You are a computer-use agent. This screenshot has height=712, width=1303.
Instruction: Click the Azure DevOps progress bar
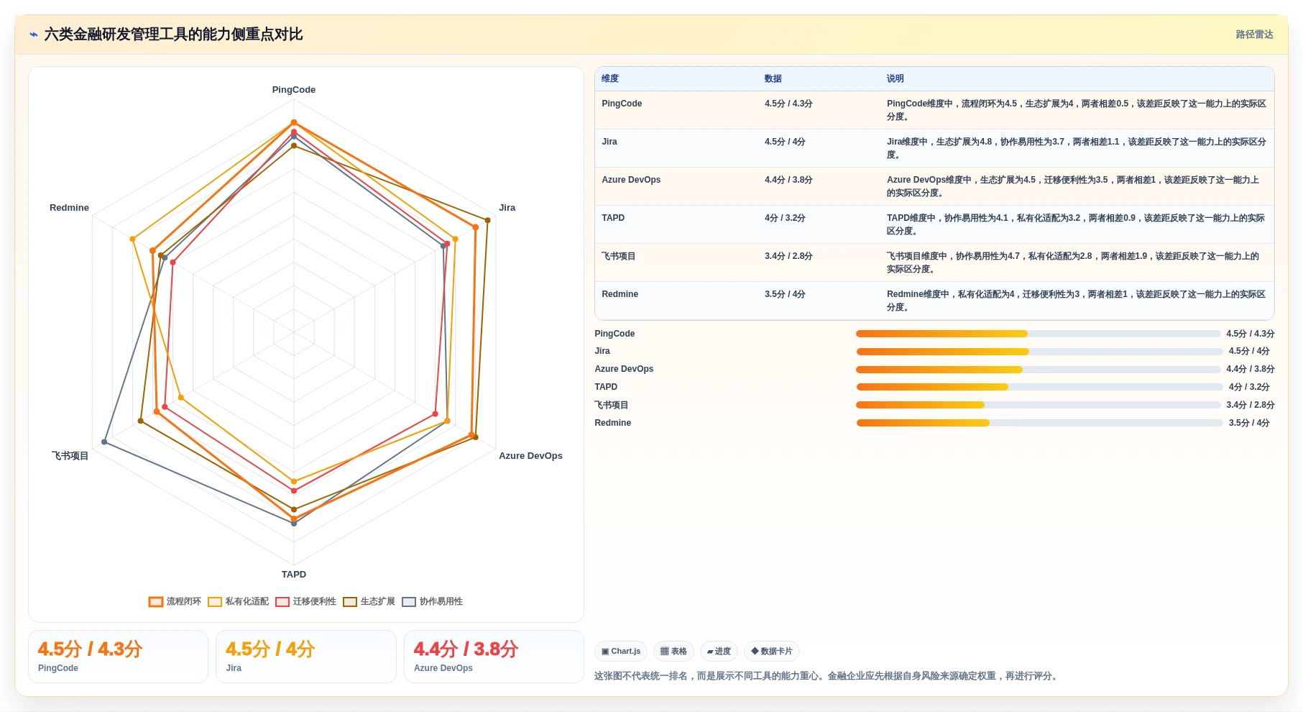pos(1038,370)
